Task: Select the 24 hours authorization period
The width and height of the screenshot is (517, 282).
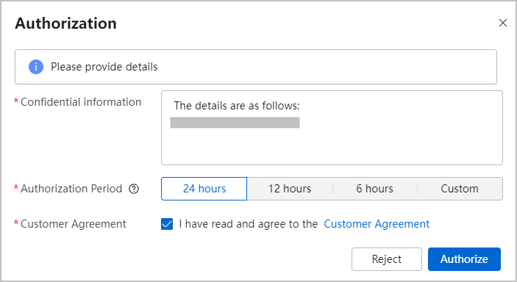Action: point(204,189)
